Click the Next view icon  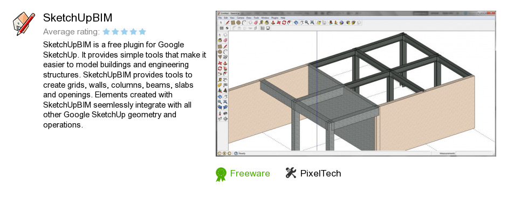225,107
